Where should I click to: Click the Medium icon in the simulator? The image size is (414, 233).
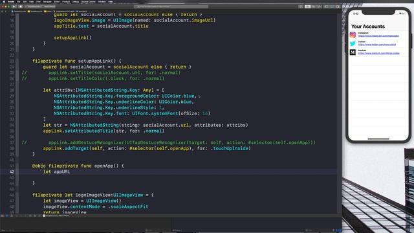[x=353, y=52]
